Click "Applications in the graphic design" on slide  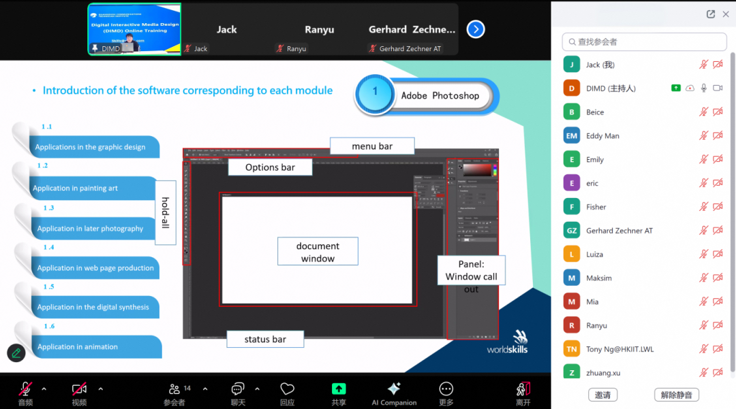[x=90, y=147]
